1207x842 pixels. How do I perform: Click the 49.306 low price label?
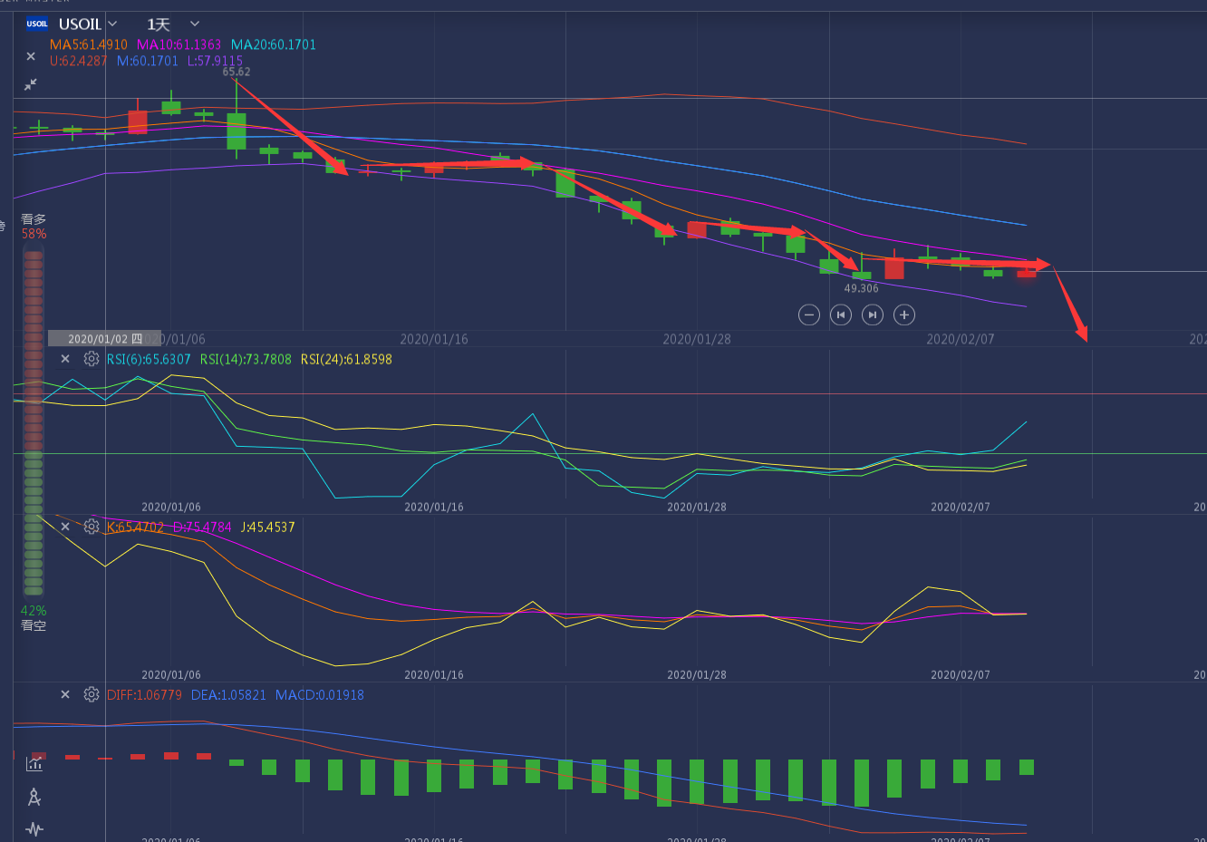point(862,288)
